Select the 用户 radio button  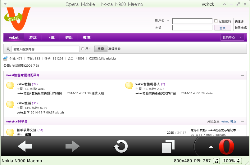(82, 49)
